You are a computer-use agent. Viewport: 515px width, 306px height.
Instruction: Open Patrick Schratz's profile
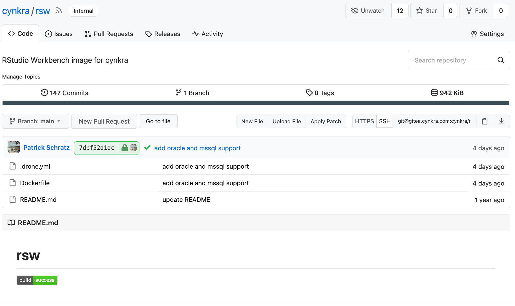coord(46,148)
